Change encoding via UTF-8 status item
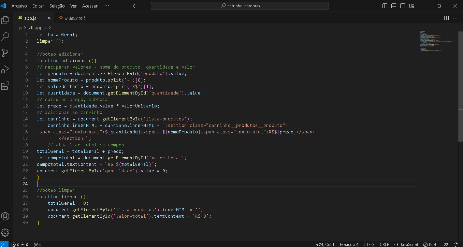463x247 pixels. click(369, 244)
